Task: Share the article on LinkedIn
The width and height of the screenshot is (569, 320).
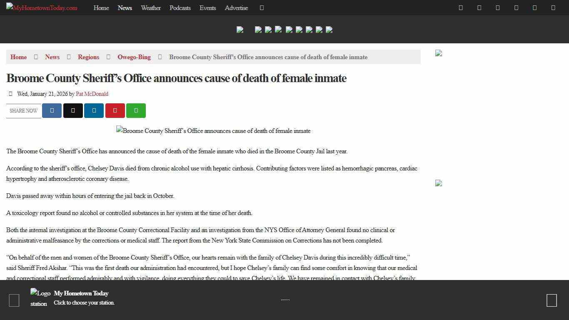Action: [x=94, y=110]
